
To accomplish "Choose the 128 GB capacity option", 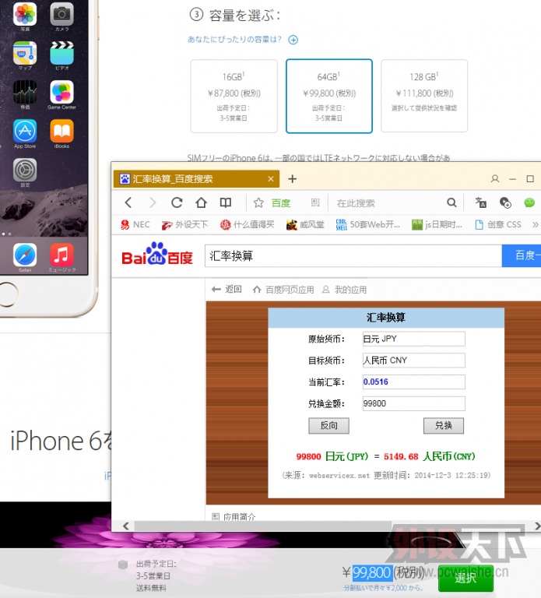I will [424, 96].
